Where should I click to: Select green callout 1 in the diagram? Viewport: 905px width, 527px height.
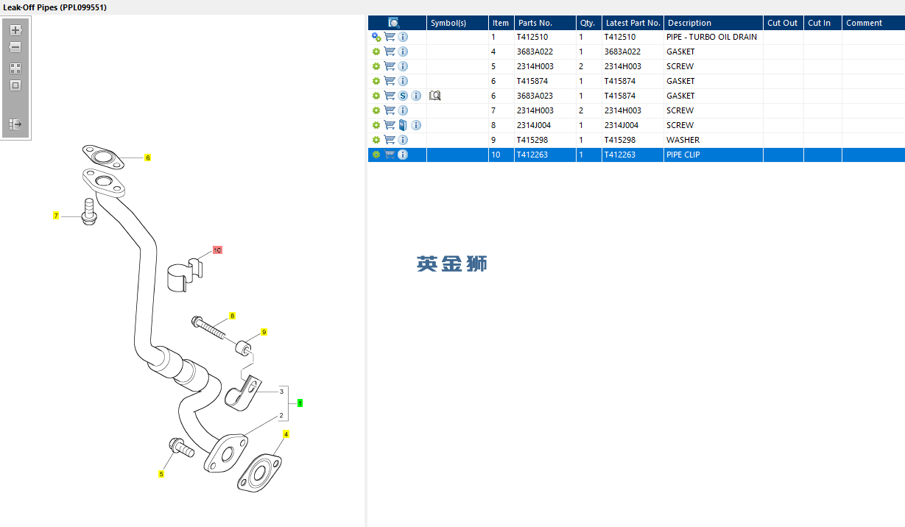pyautogui.click(x=300, y=403)
